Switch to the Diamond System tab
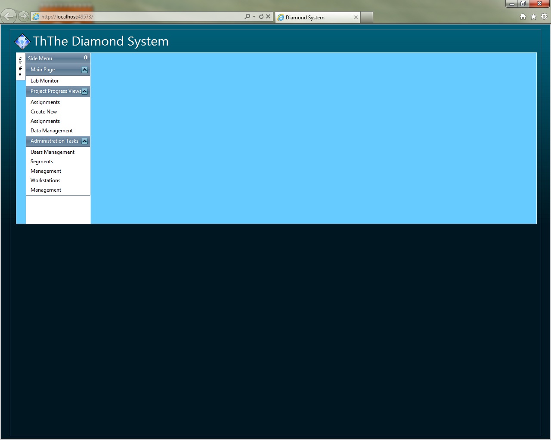The image size is (551, 440). click(x=317, y=17)
